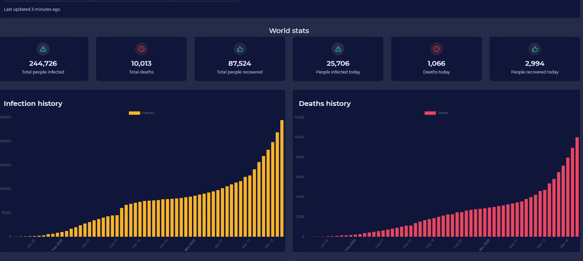
Task: Click the Total deaths label
Action: point(141,72)
